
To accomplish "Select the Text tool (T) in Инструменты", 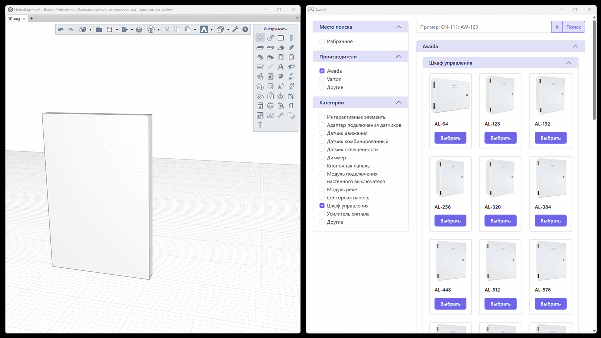I will 260,125.
